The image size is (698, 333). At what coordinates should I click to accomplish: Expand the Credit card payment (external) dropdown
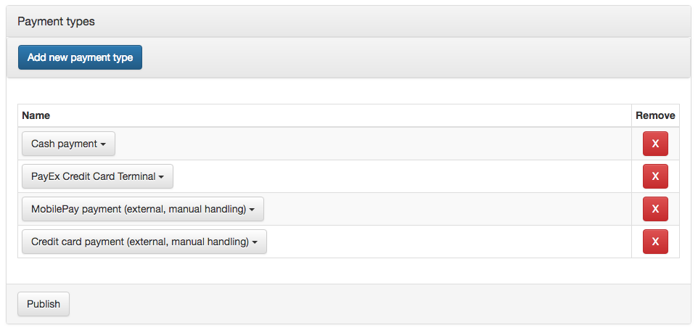click(x=144, y=242)
